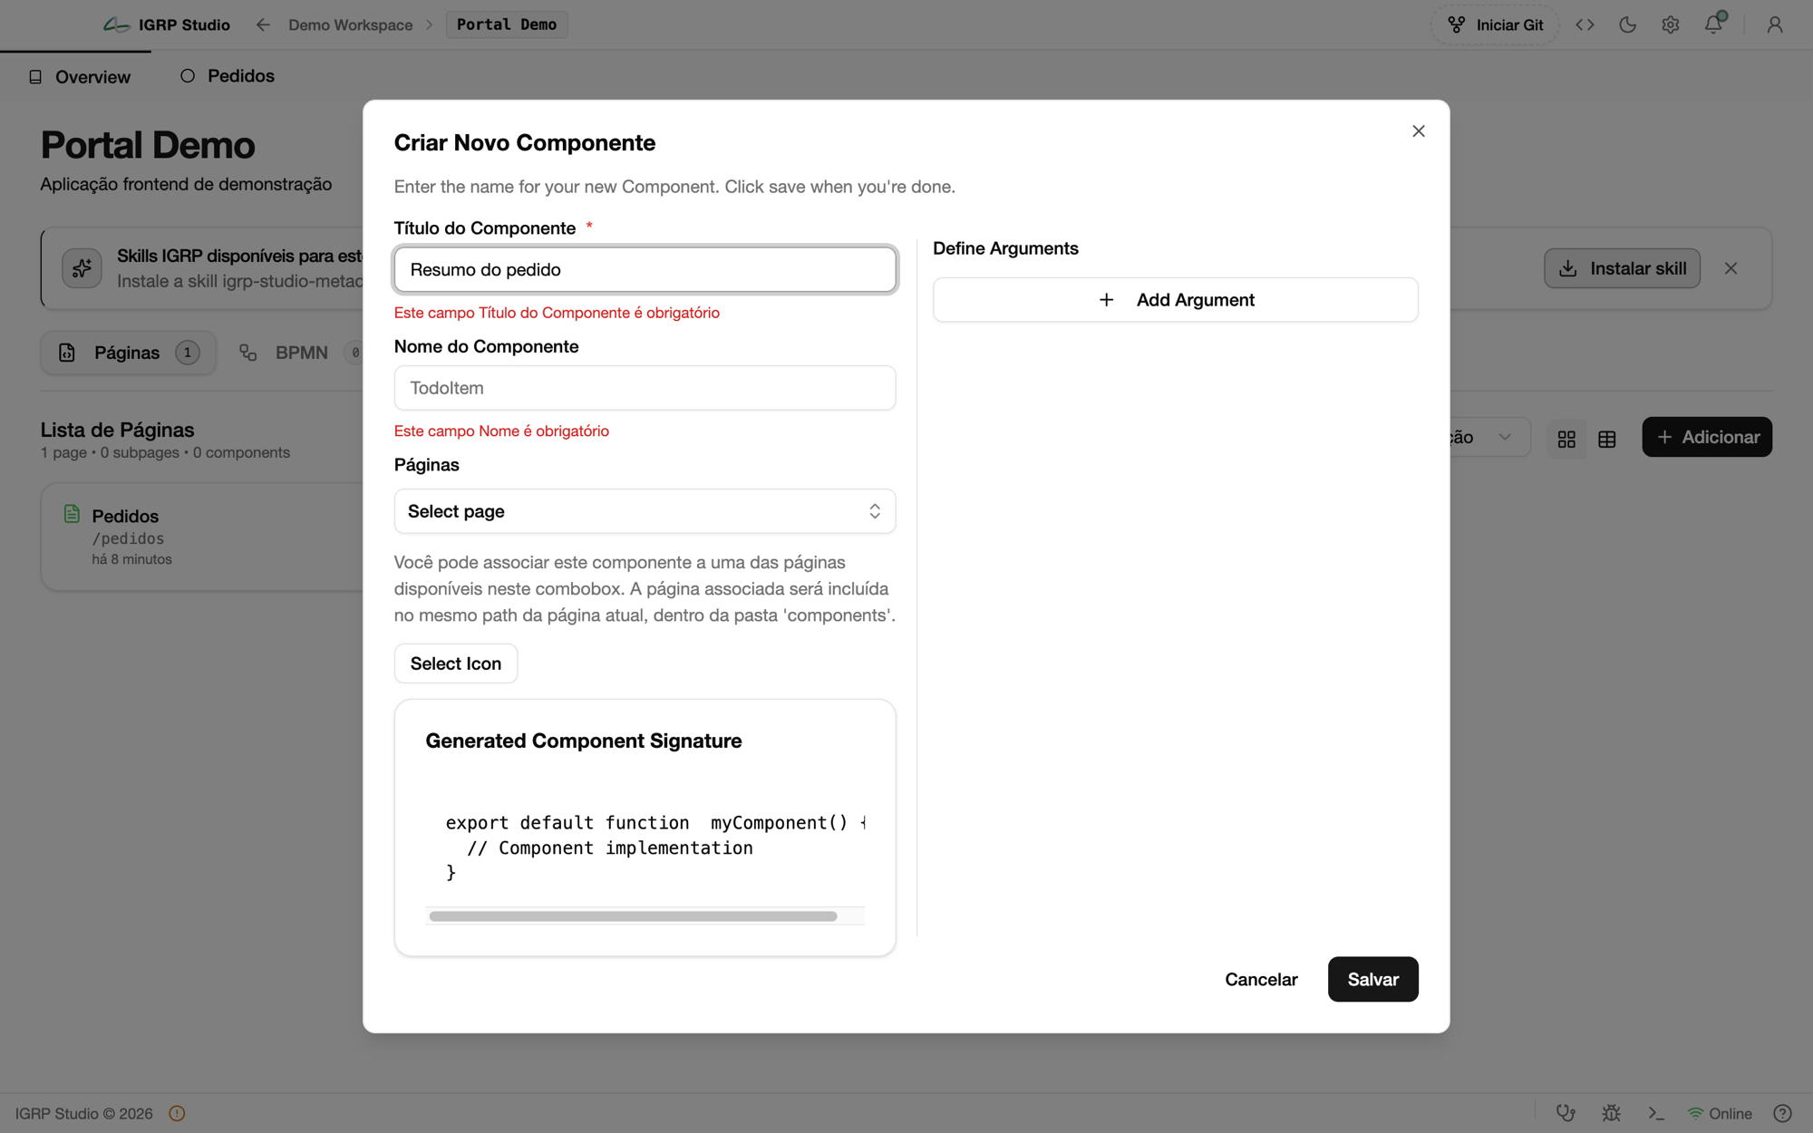Toggle dark mode with the moon icon
The height and width of the screenshot is (1133, 1813).
pos(1628,24)
